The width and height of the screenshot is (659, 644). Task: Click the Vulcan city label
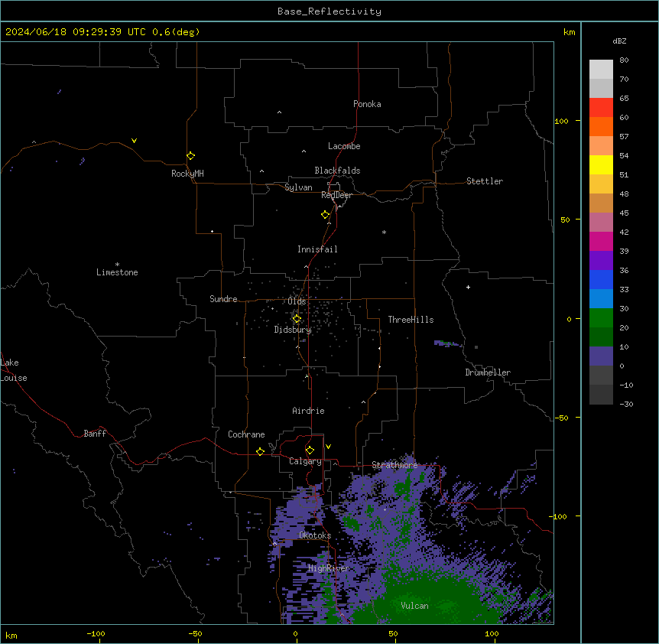[414, 606]
